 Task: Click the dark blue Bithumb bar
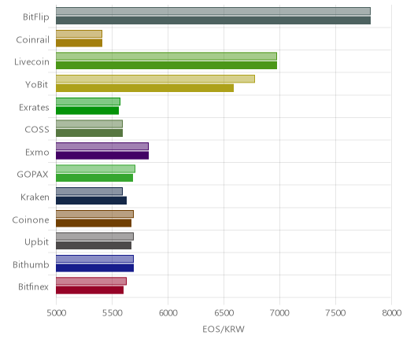pos(94,268)
